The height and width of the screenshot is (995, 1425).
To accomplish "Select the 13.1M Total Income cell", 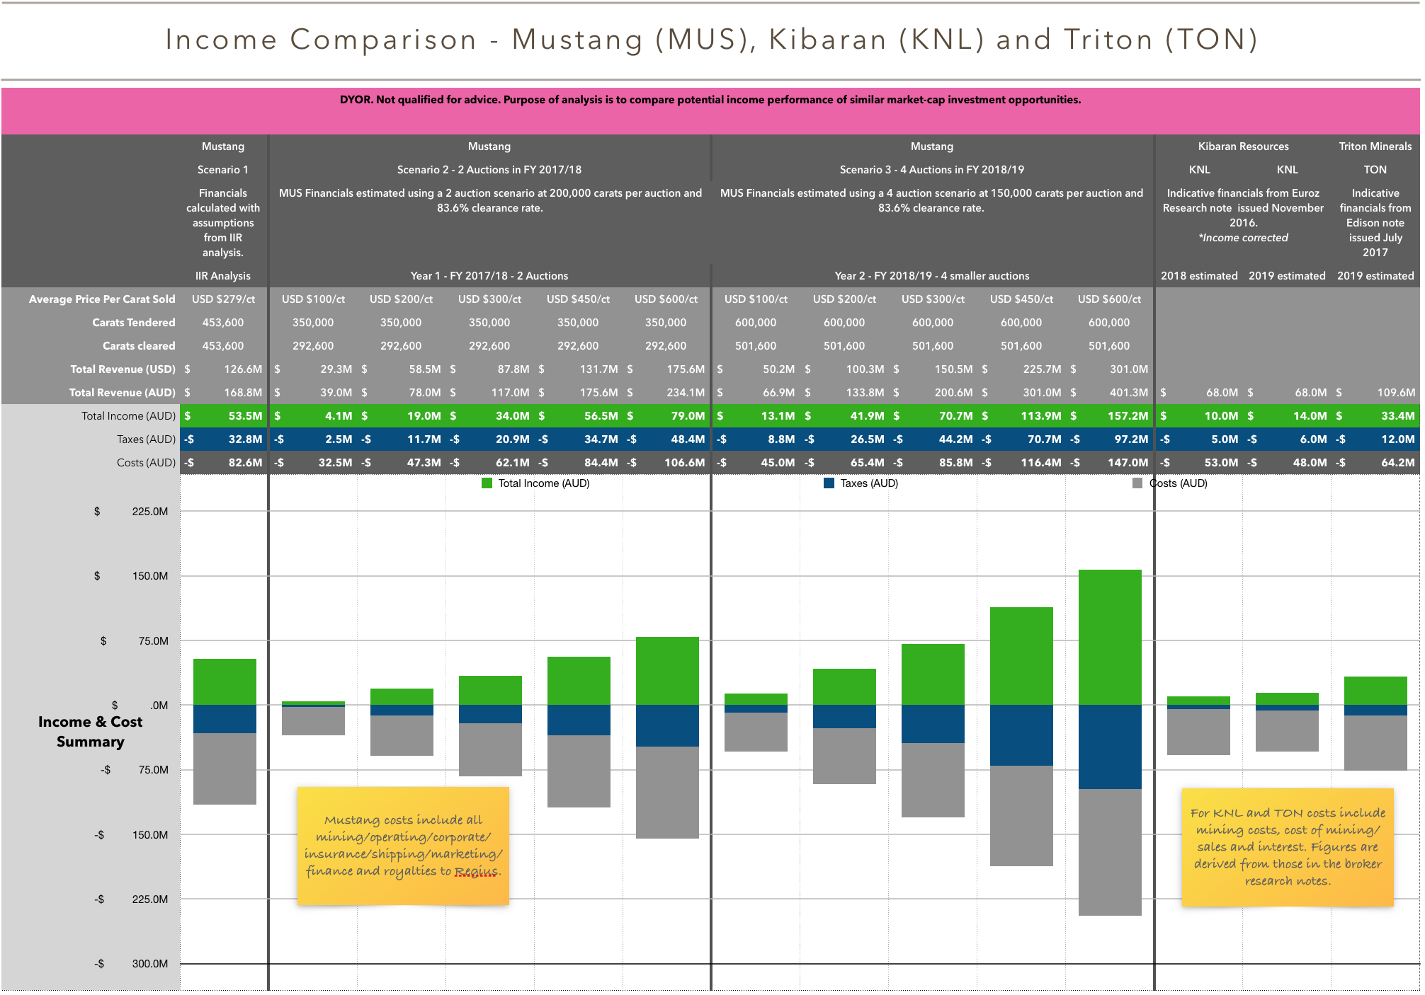I will point(756,416).
